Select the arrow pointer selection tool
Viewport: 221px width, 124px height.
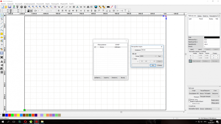coord(2,16)
